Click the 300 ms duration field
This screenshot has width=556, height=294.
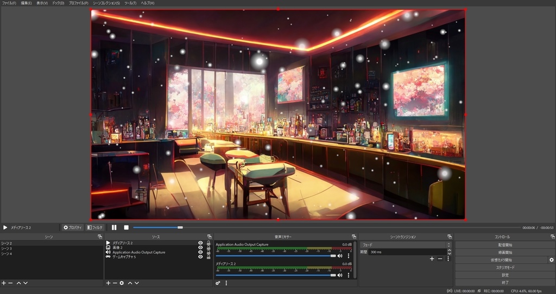tap(407, 252)
